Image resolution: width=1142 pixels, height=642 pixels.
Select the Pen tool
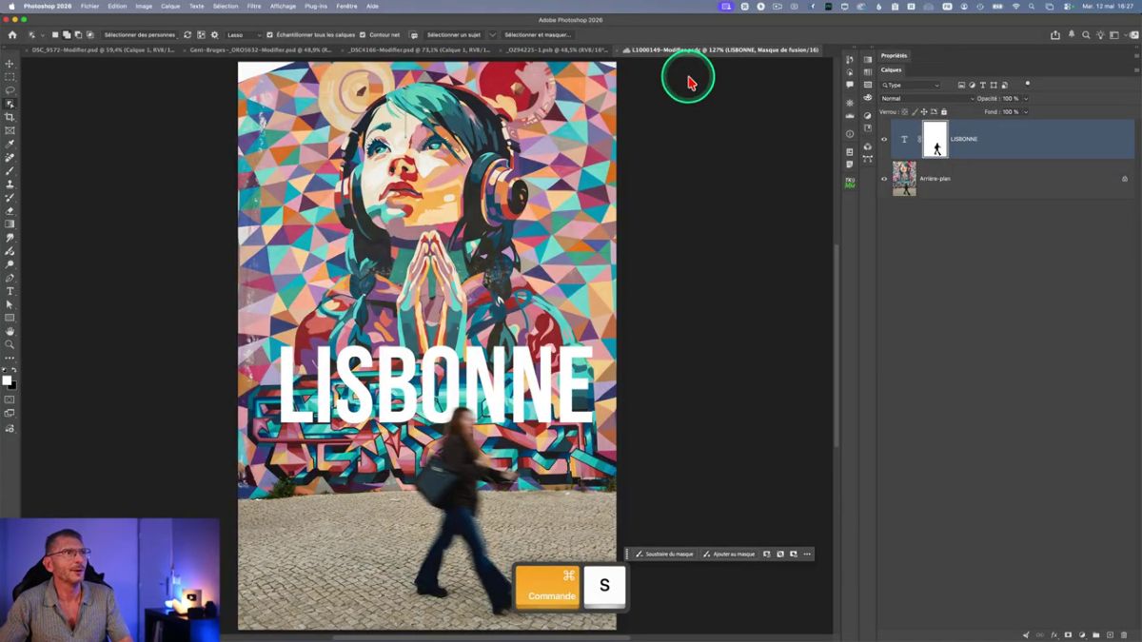pyautogui.click(x=10, y=278)
